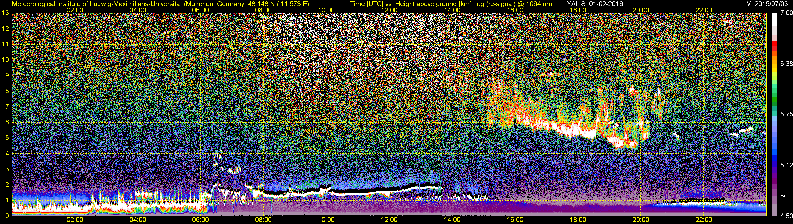
Task: Click the 6.38 value on the color scale
Action: [x=786, y=64]
